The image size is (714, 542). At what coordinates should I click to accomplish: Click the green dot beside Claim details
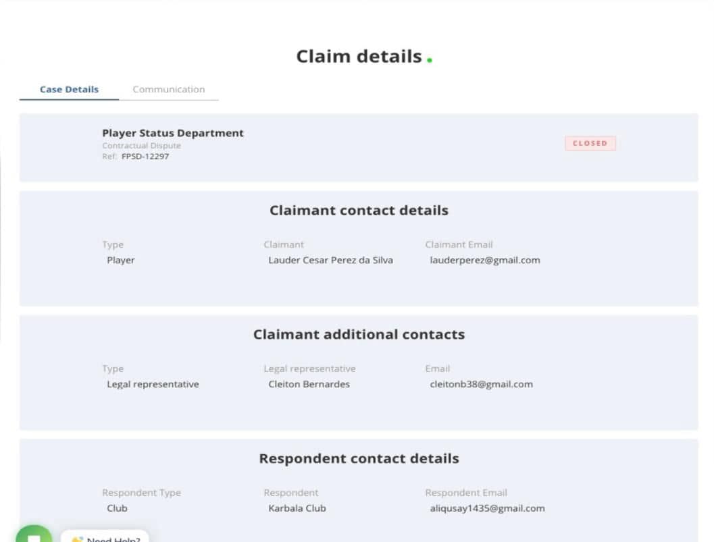430,60
